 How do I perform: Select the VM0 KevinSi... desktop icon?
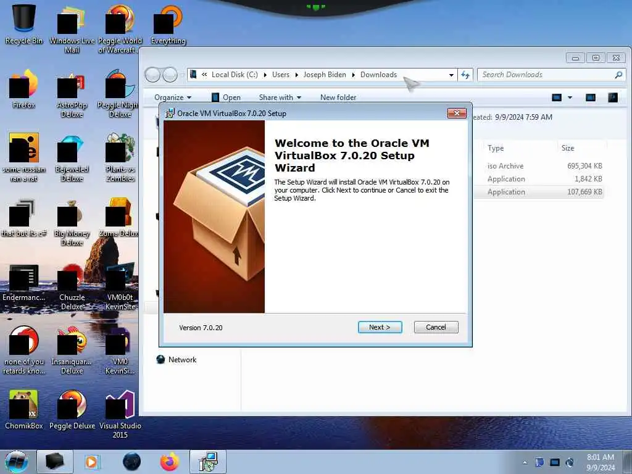pos(120,350)
